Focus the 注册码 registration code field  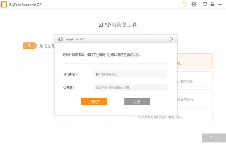[x=130, y=88]
